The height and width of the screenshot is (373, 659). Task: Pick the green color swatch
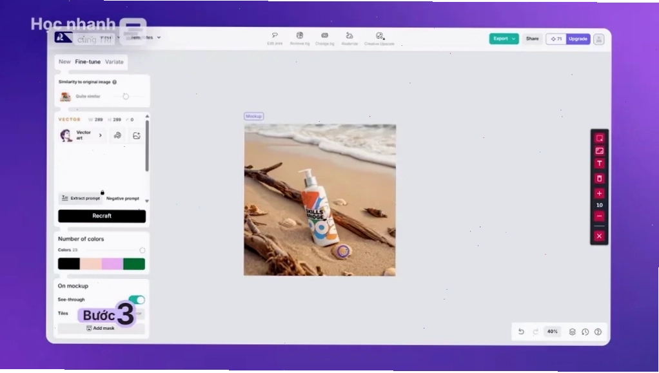134,263
